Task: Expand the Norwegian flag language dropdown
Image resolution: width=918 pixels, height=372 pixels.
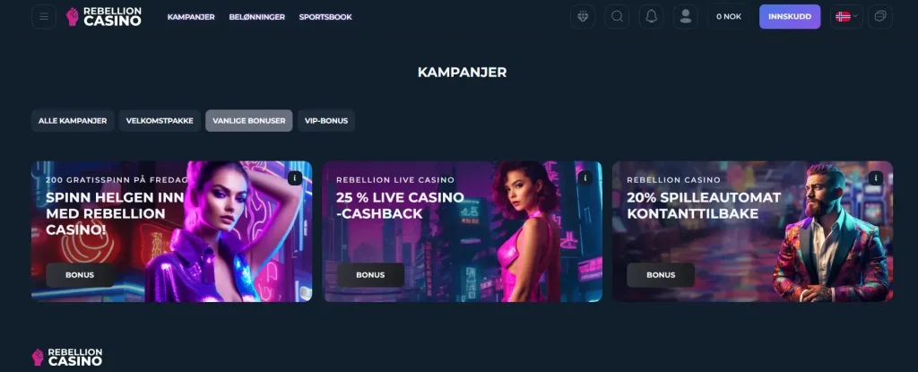Action: click(846, 16)
